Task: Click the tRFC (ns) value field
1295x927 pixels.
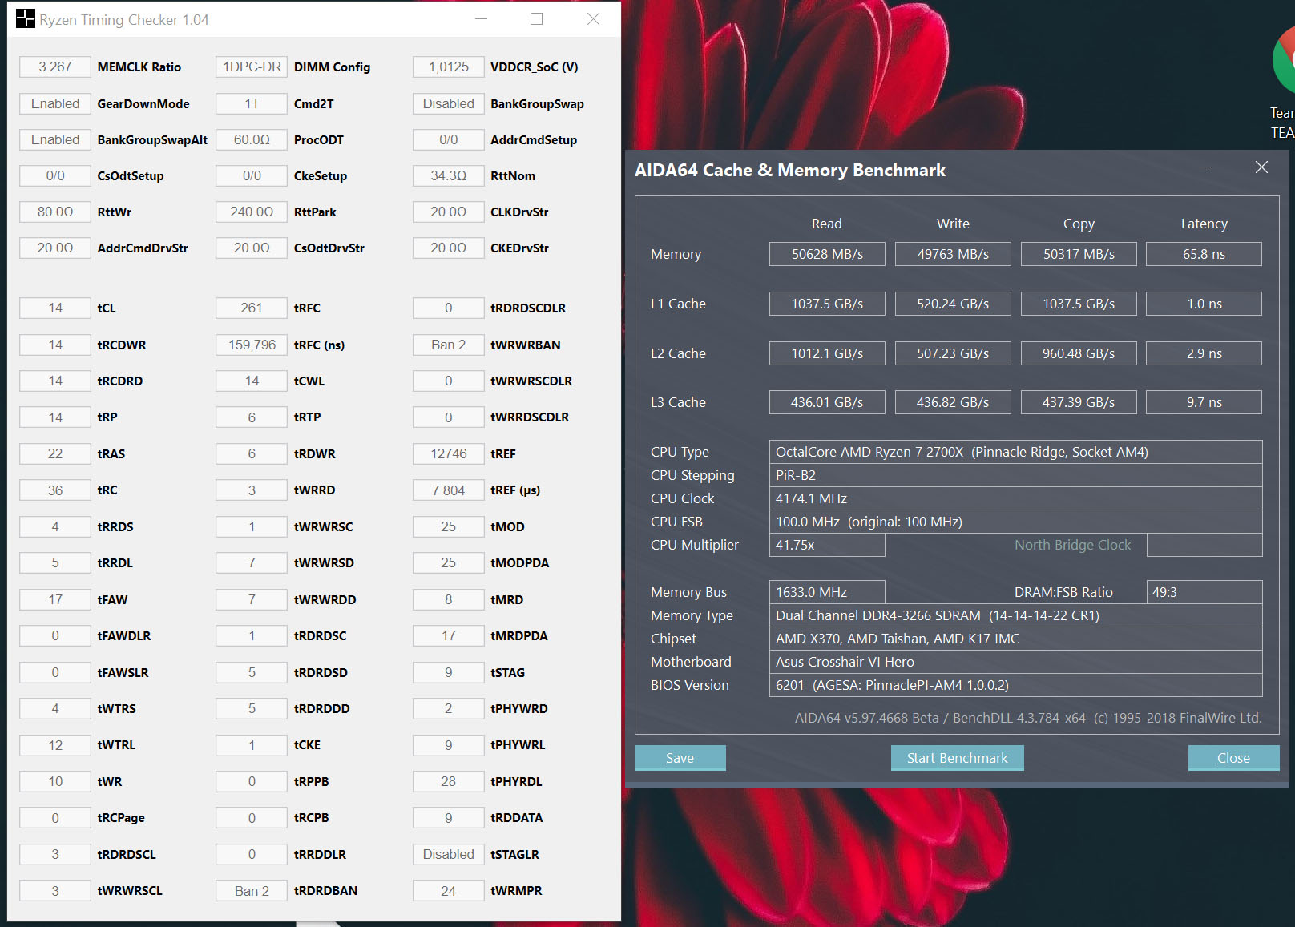Action: pos(252,345)
